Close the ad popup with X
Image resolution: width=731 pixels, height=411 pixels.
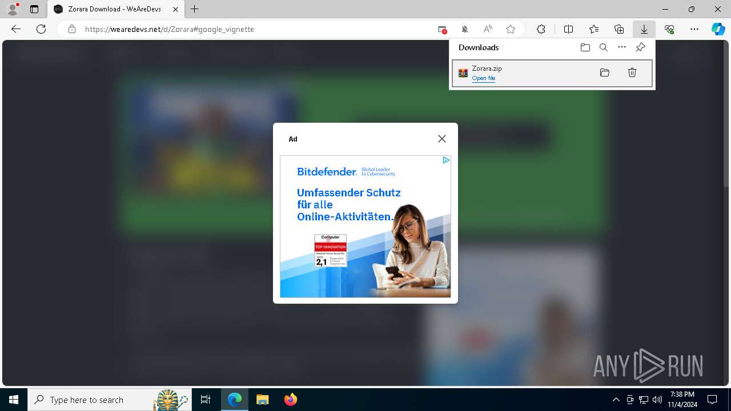coord(442,139)
